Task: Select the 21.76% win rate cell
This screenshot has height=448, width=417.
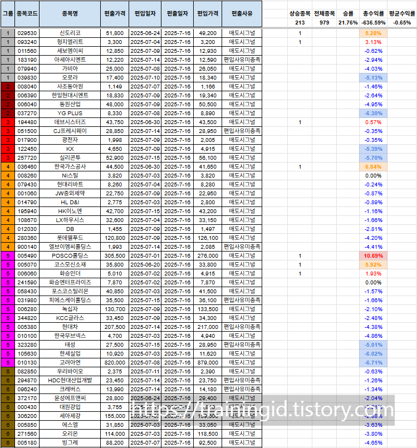Action: coord(348,23)
